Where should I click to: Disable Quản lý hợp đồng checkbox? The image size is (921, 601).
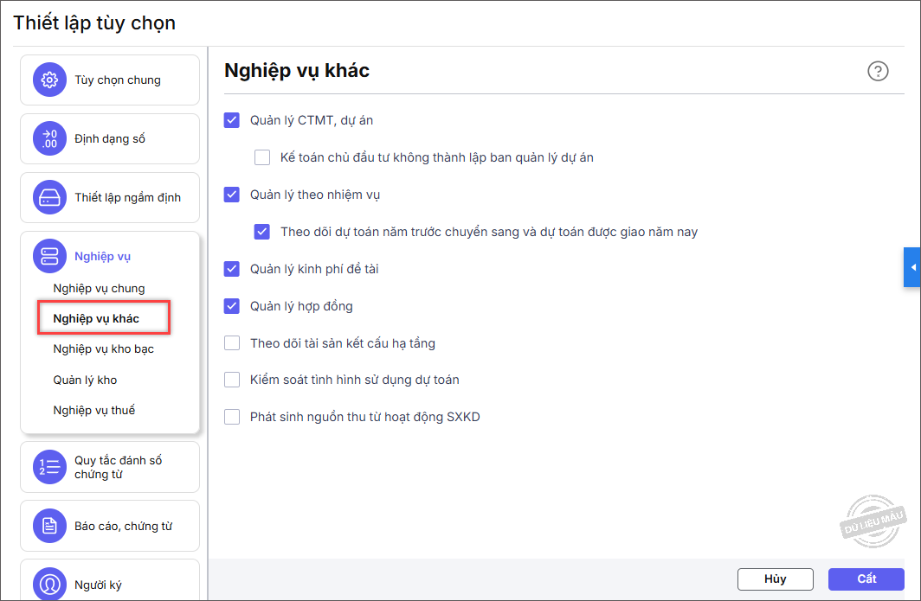[231, 306]
